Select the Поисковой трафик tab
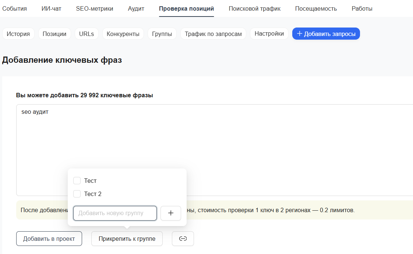This screenshot has width=413, height=254. click(254, 8)
